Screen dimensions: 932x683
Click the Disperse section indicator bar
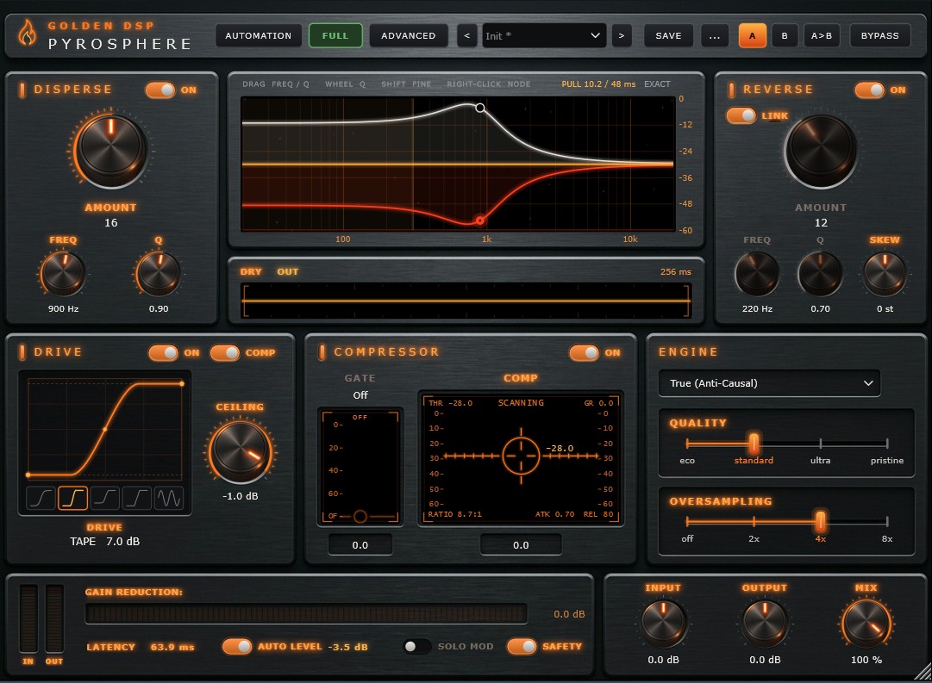[22, 90]
